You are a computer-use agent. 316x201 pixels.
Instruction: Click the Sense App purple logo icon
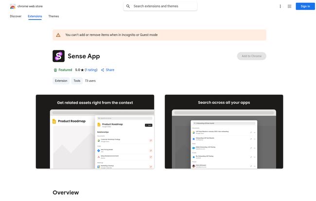point(58,56)
